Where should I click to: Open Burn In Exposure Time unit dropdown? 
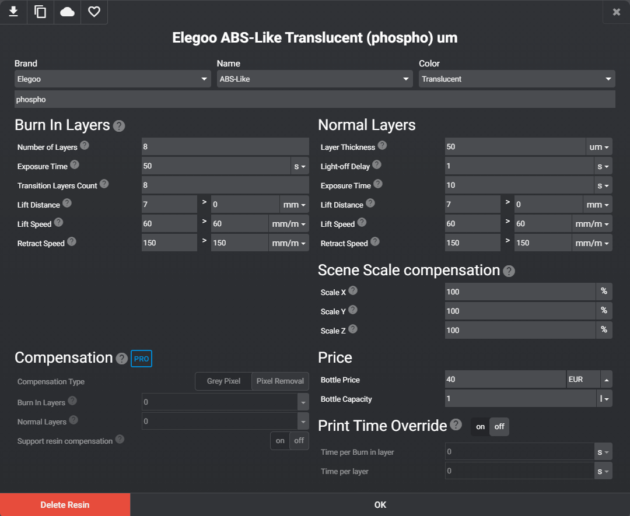point(300,166)
